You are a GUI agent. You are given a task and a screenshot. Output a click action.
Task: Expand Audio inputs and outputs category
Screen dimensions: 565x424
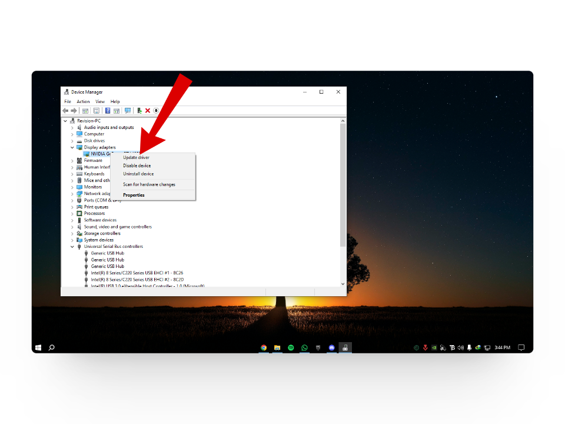(x=72, y=128)
